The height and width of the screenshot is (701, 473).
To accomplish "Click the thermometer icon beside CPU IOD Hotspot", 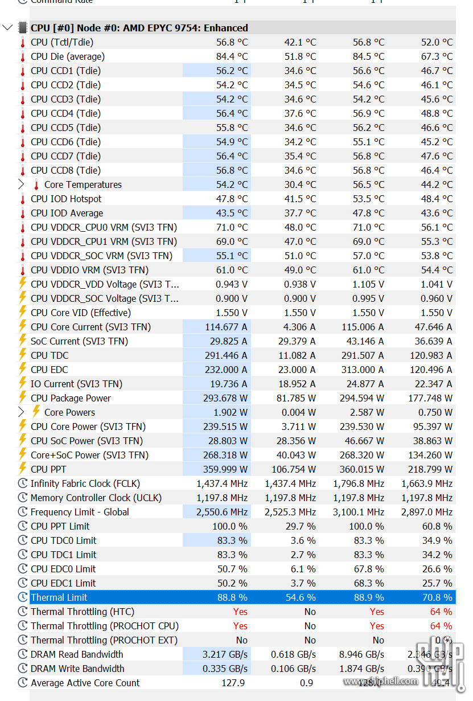I will pos(23,199).
